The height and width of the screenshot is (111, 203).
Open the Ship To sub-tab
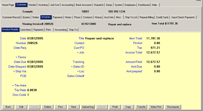click(73, 30)
